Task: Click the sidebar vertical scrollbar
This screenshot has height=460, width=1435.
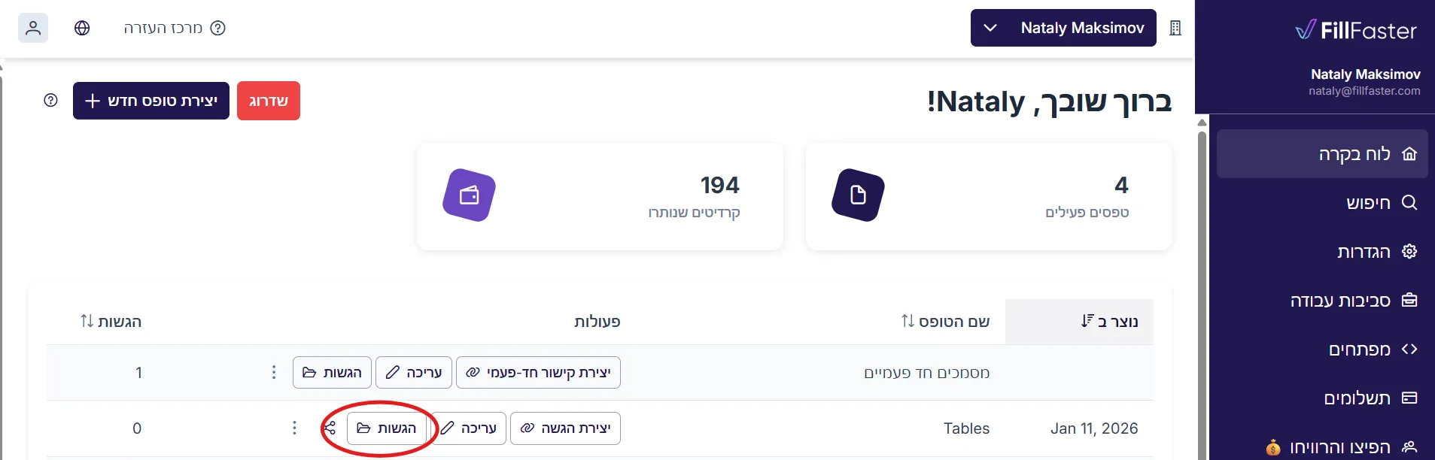Action: pyautogui.click(x=1202, y=293)
